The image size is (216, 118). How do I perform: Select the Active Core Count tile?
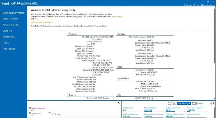click(197, 116)
